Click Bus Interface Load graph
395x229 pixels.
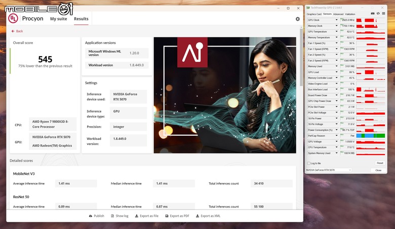(x=371, y=90)
